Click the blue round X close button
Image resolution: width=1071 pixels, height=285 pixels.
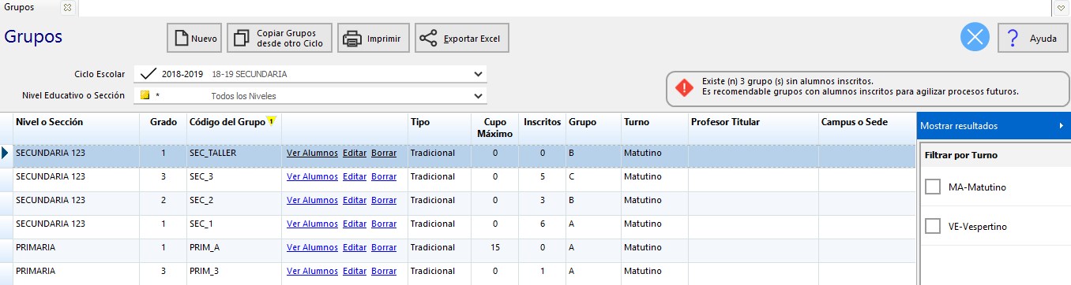tap(975, 38)
